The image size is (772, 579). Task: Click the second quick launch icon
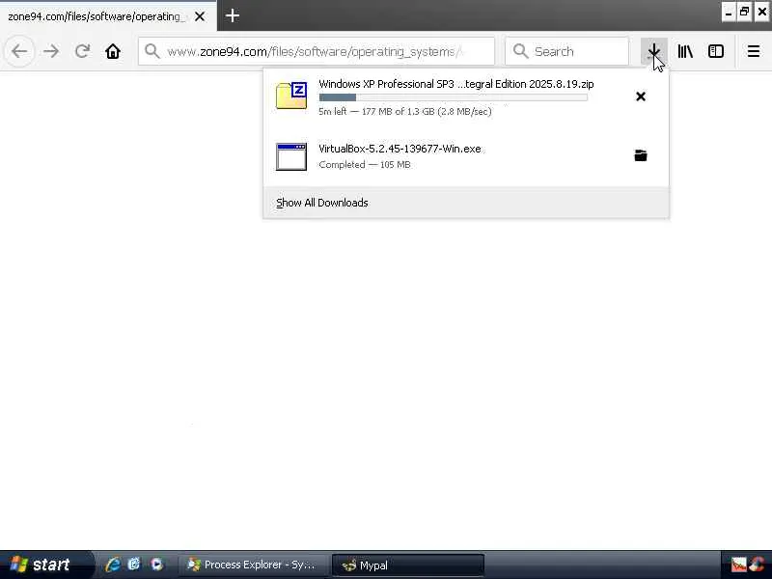click(x=134, y=565)
